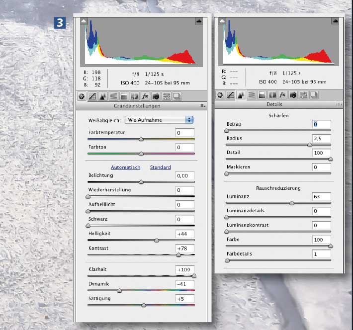Viewport: 353px width, 330px height.
Task: Open Snapshots tab icon in Details panel
Action: pyautogui.click(x=314, y=94)
